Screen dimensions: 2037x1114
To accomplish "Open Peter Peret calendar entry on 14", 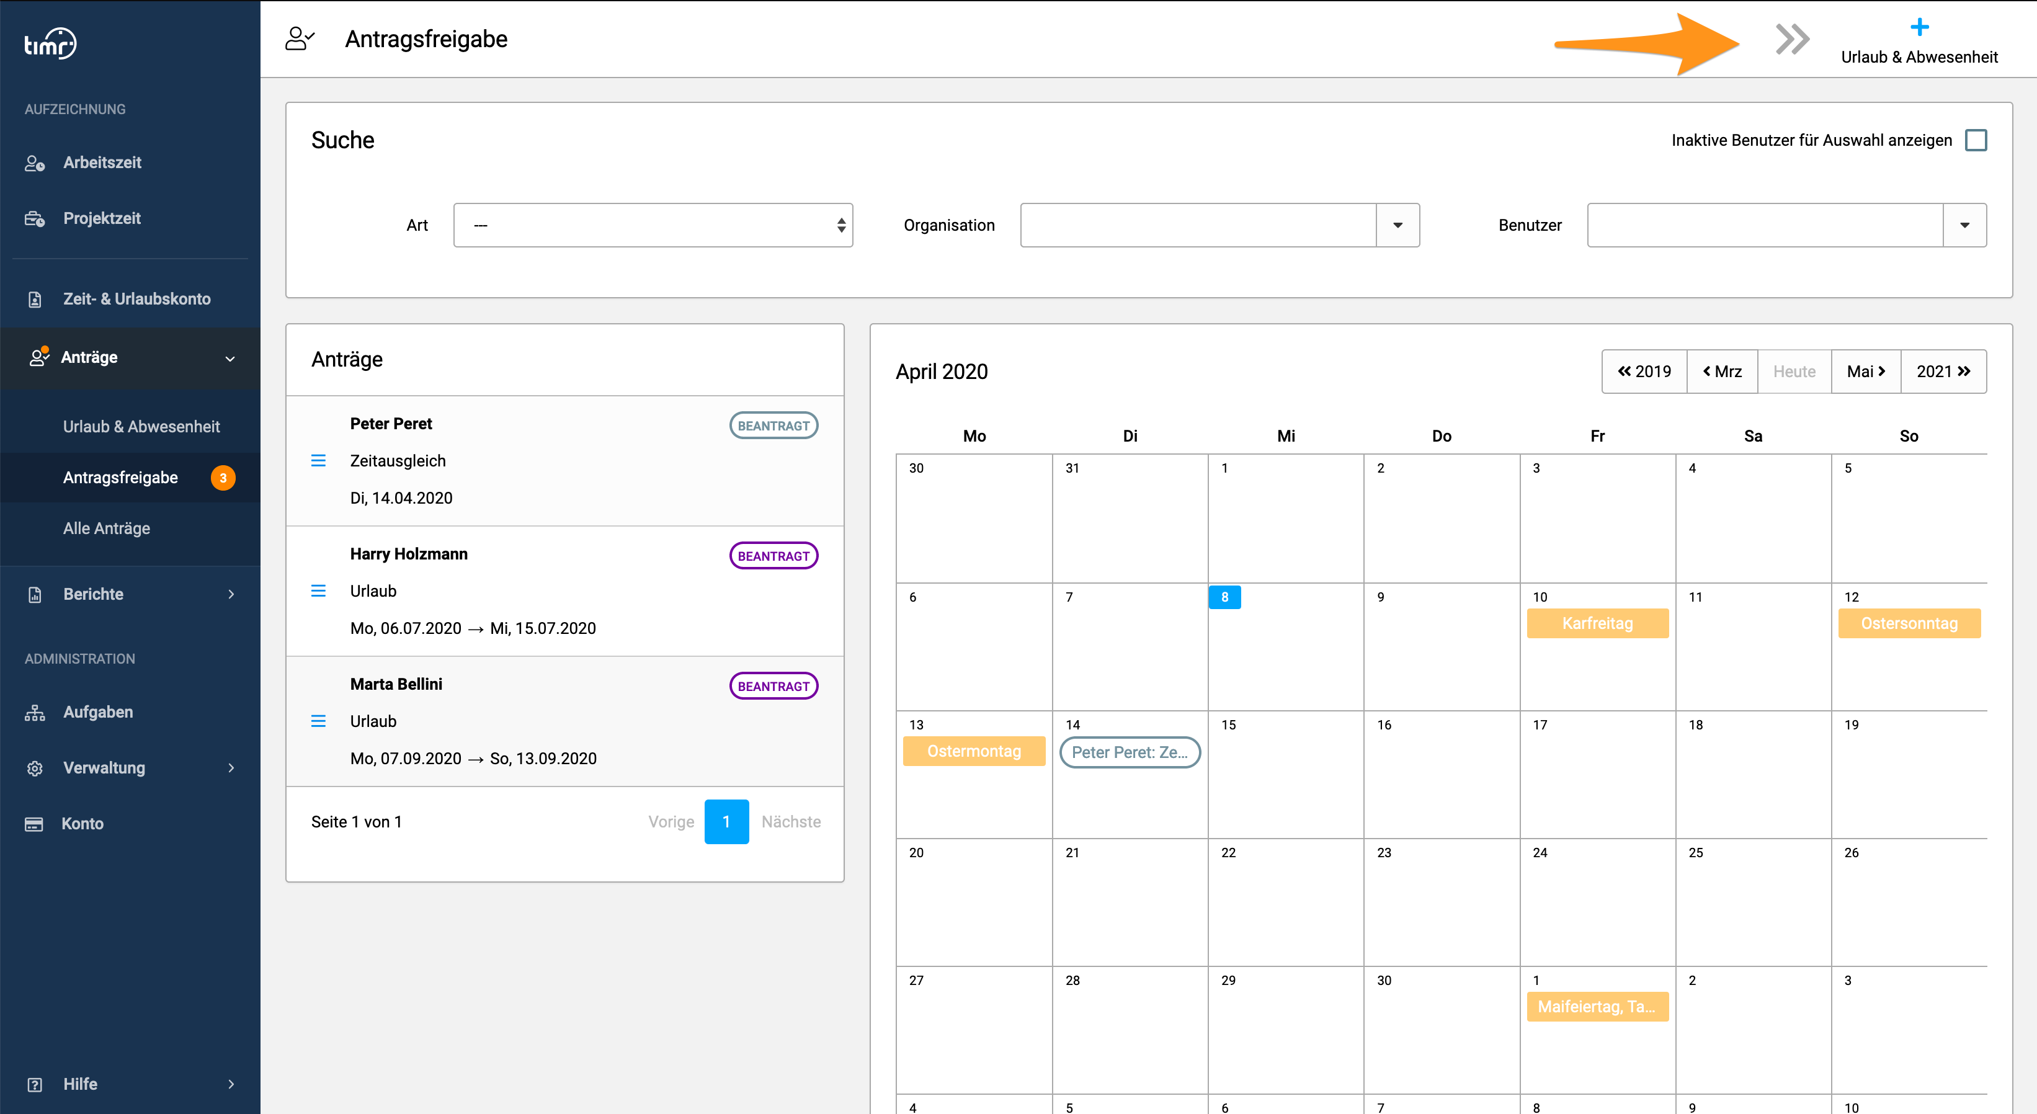I will coord(1130,752).
